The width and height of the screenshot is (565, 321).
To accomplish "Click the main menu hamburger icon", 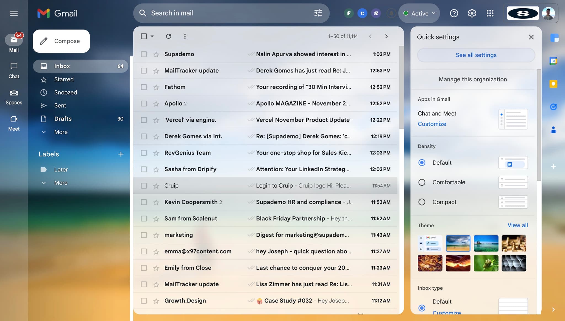I will 14,13.
